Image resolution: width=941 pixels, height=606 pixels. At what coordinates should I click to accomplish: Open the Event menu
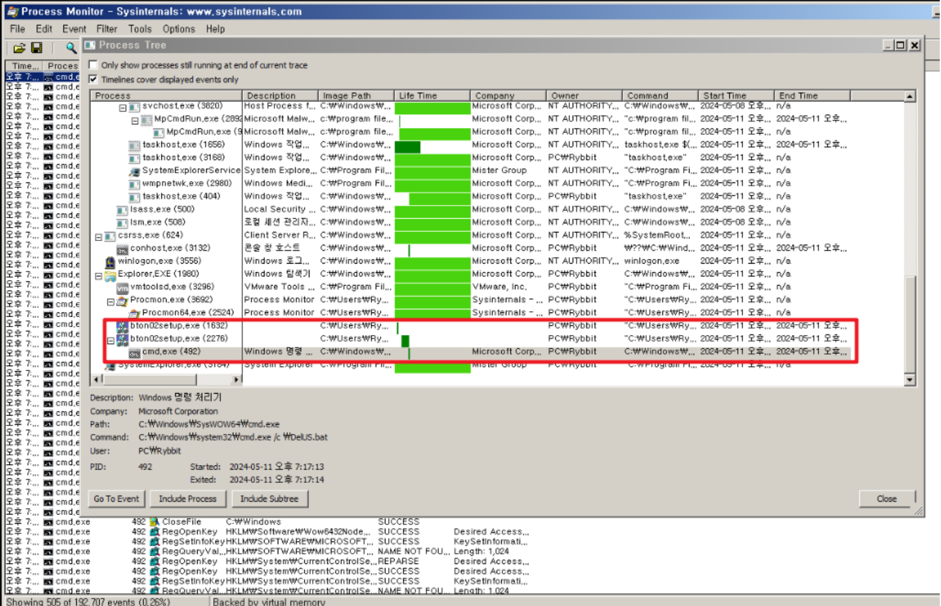click(74, 29)
